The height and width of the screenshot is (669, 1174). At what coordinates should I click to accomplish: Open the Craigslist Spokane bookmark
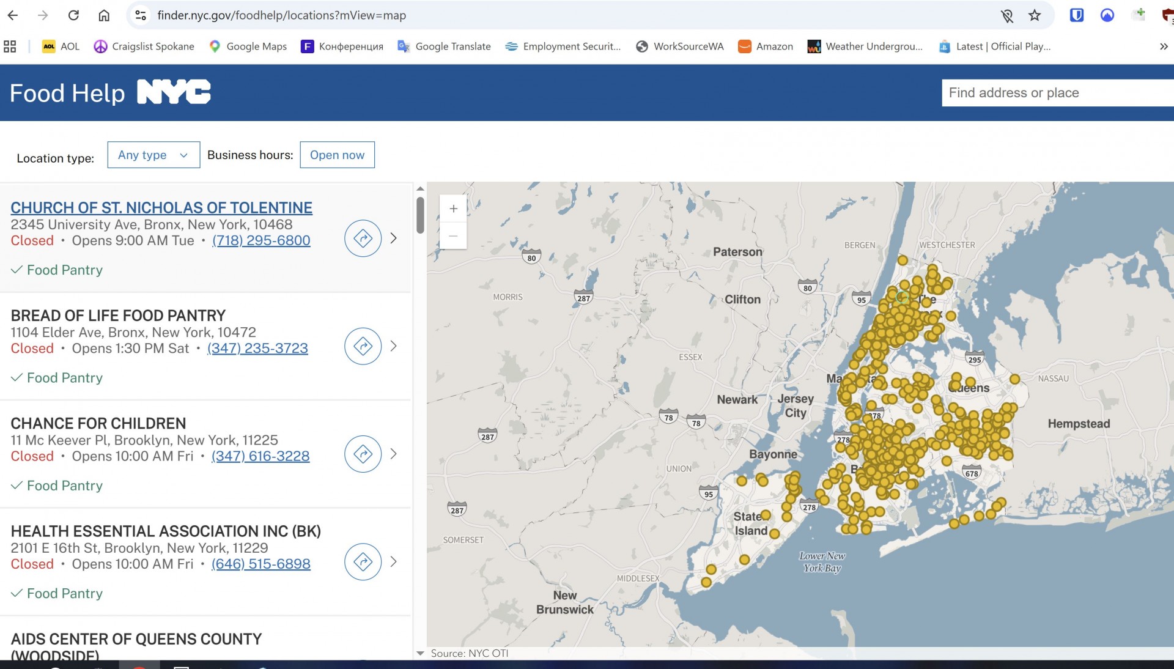144,46
